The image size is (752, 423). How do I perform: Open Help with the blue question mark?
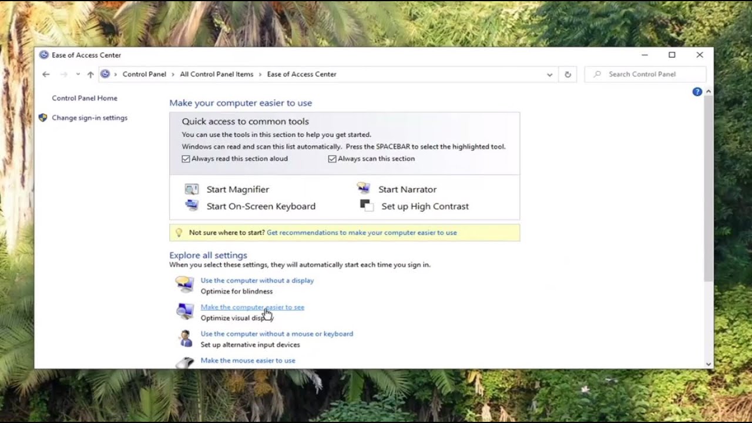coord(697,92)
